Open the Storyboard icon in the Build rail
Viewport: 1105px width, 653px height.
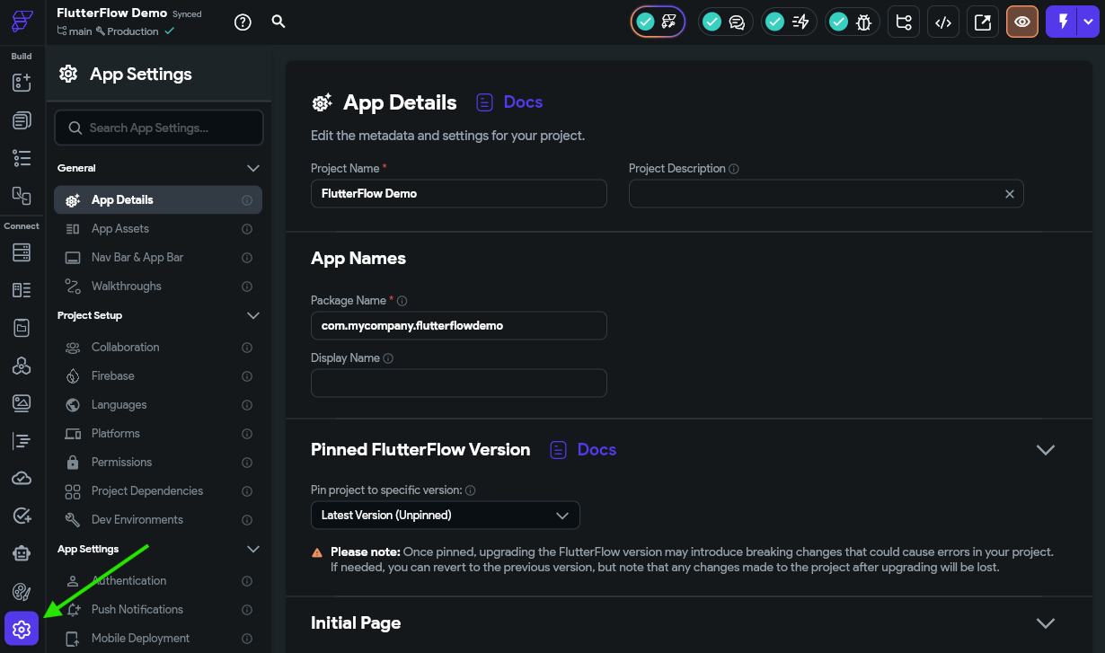coord(22,195)
